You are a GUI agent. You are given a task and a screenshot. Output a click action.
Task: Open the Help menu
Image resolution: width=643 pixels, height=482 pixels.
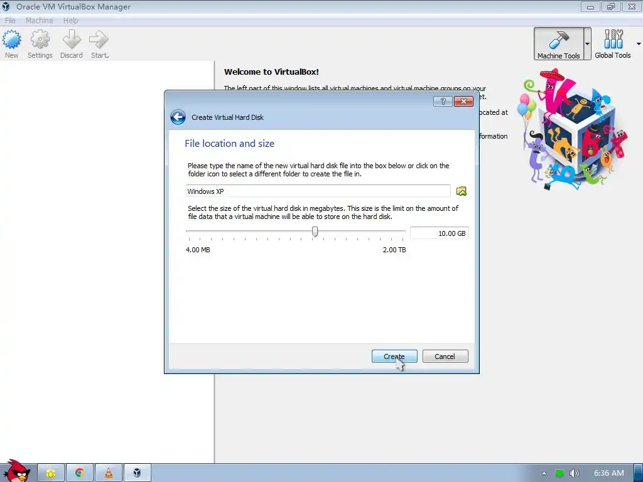70,21
